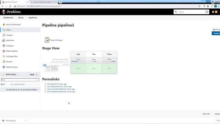
Task: Open the Last completed build permalink
Action: click(x=61, y=92)
